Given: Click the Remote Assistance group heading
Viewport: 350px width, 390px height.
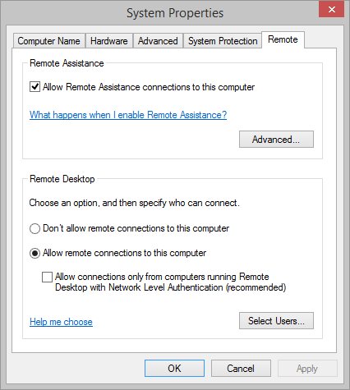Looking at the screenshot, I should (67, 63).
